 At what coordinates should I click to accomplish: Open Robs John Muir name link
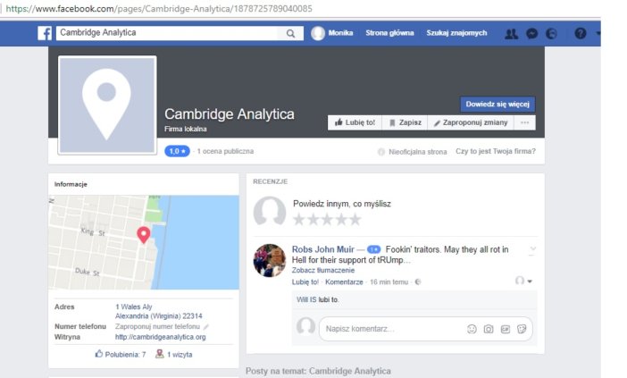click(322, 249)
